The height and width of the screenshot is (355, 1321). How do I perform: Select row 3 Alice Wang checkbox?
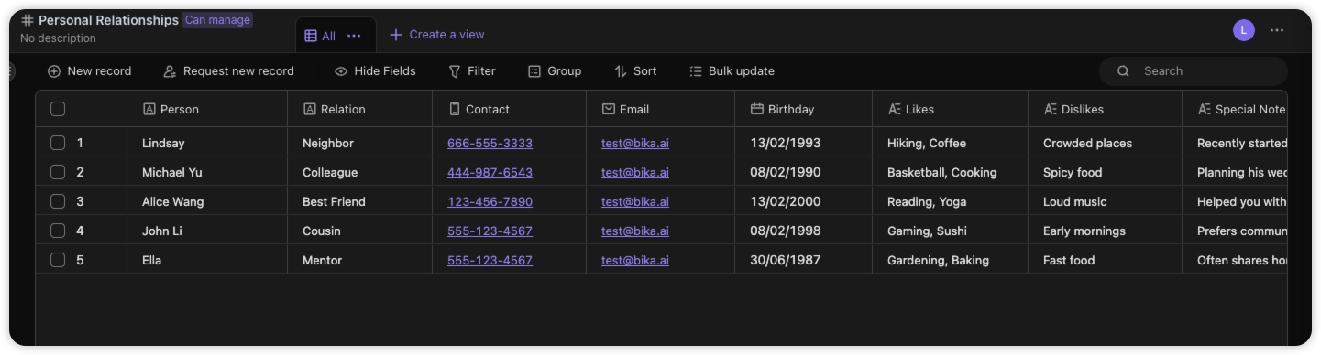(x=58, y=201)
